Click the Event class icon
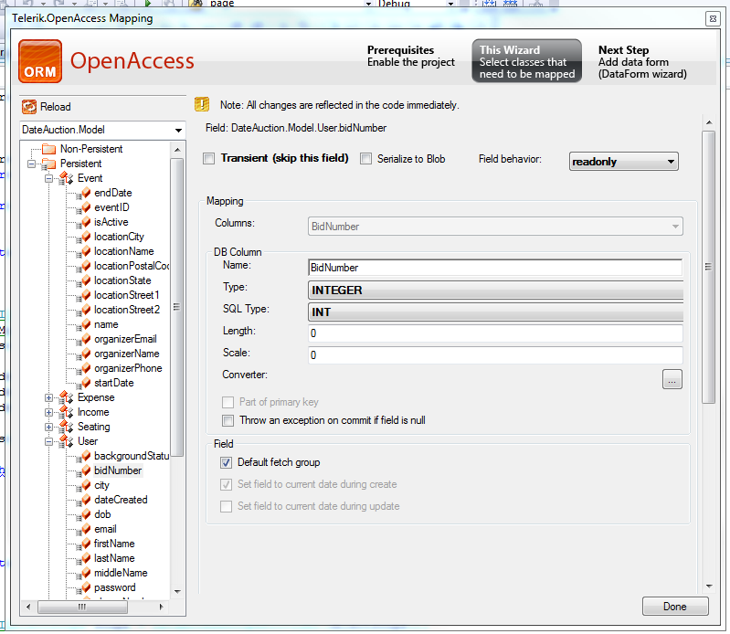Screen dimensions: 730x634 click(x=66, y=178)
